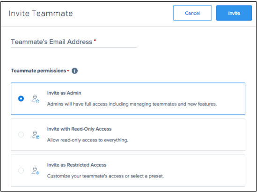257x192 pixels.
Task: Click the teammate permissions info icon
Action: (74, 71)
